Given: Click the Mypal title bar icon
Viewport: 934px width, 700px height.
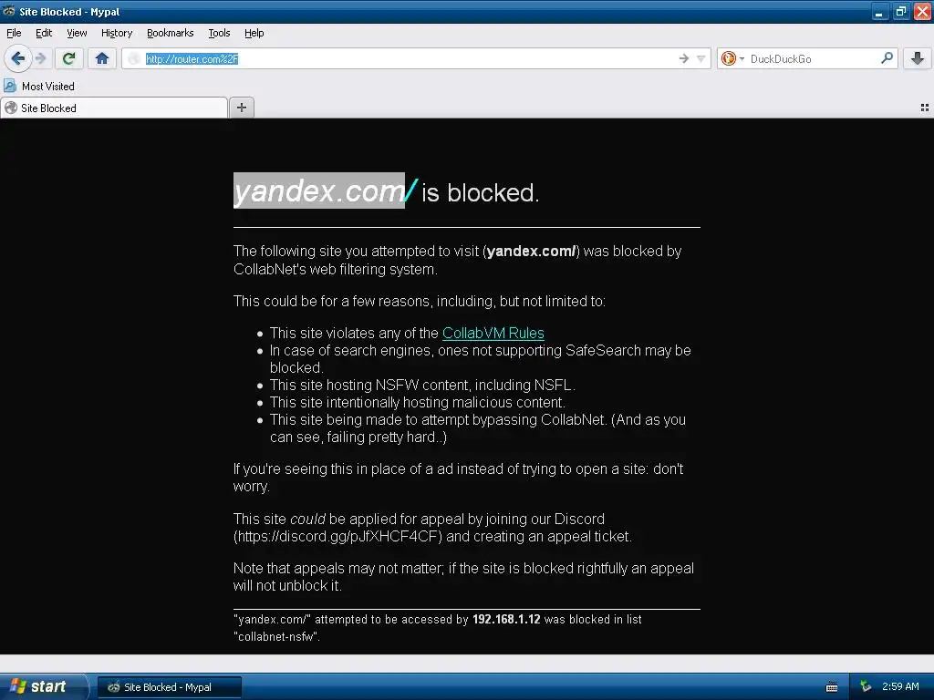Looking at the screenshot, I should (x=9, y=11).
